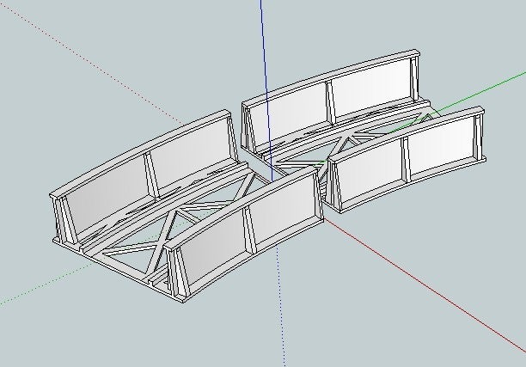
Task: Click the solid blue vertical axis line
Action: click(266, 90)
